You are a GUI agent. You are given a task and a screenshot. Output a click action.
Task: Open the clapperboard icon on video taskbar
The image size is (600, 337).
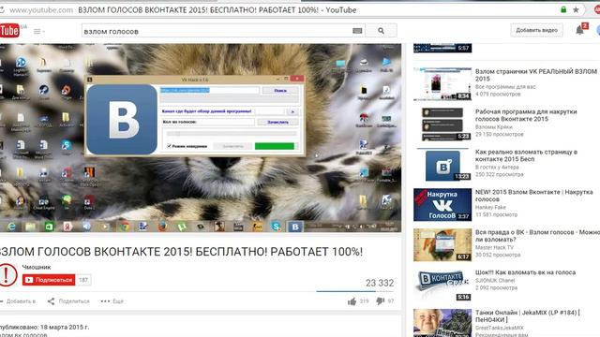click(238, 227)
